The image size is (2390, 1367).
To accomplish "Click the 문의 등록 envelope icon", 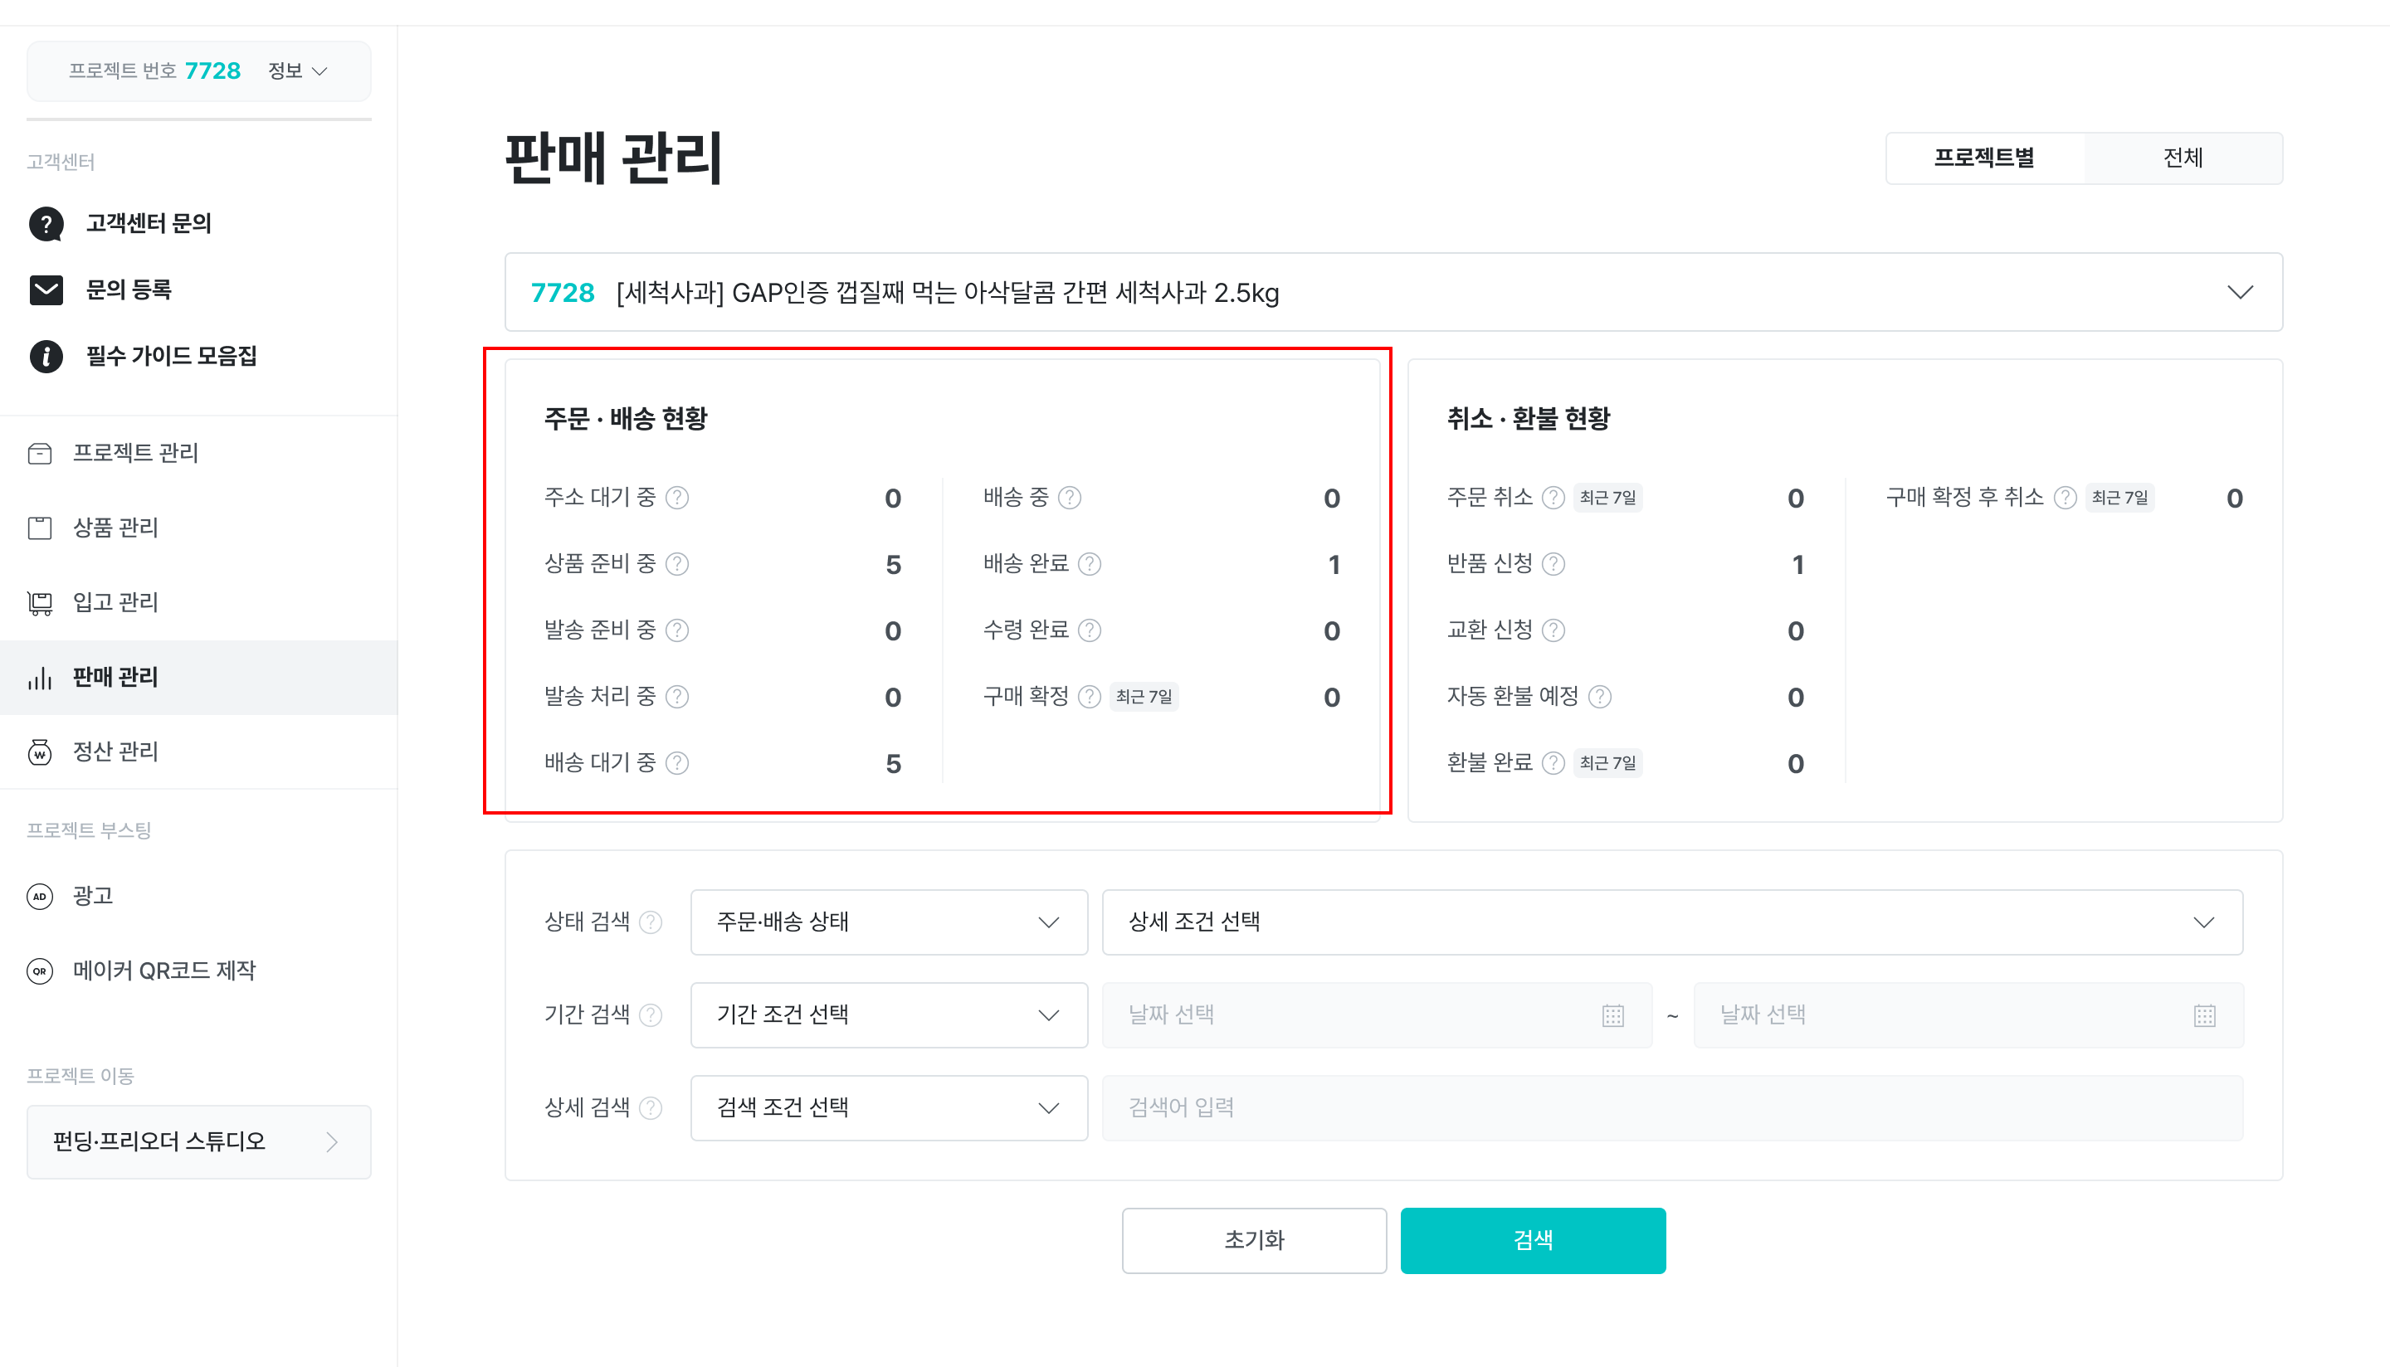I will coord(46,290).
